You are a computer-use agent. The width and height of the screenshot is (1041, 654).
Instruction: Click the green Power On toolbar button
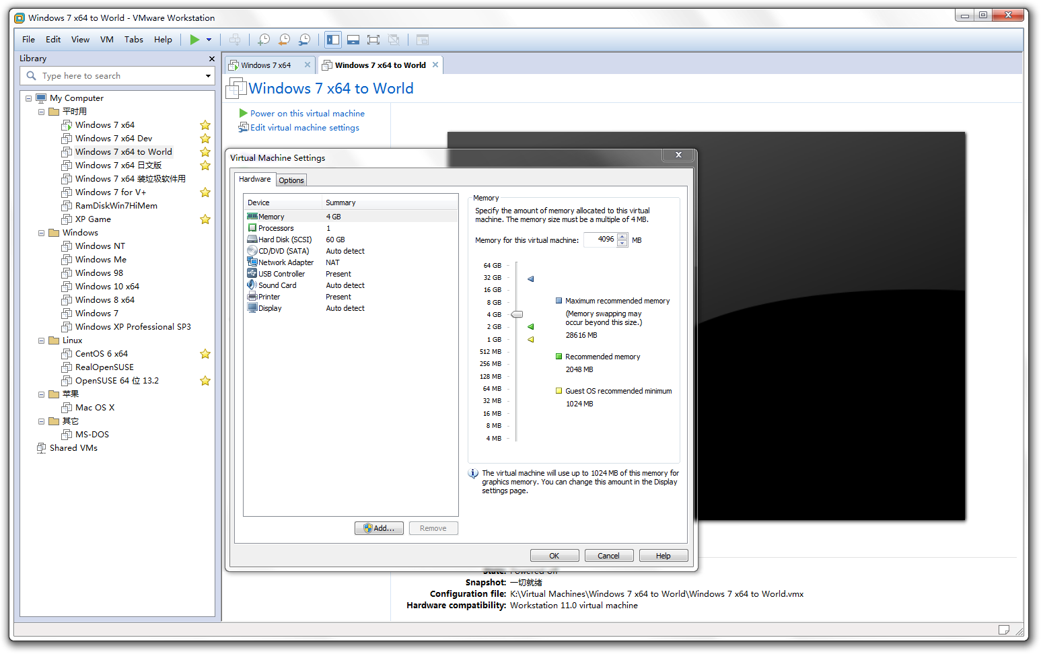tap(194, 40)
